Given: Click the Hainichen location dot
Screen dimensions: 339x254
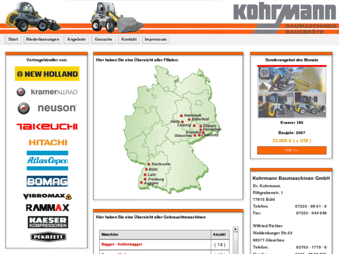Looking at the screenshot, I should click(x=201, y=130).
